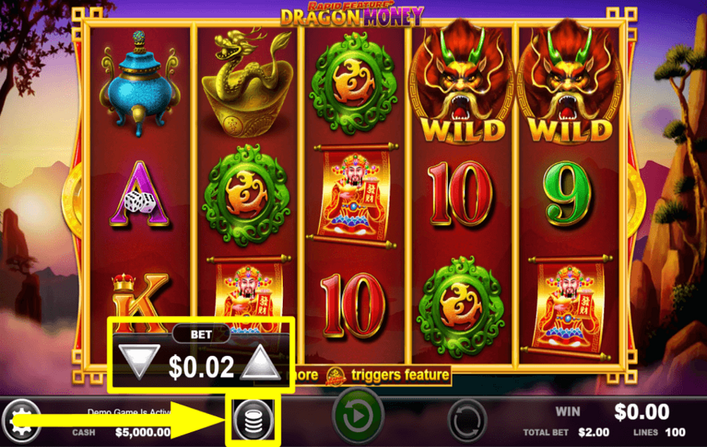Select the green 9 symbol

point(567,194)
